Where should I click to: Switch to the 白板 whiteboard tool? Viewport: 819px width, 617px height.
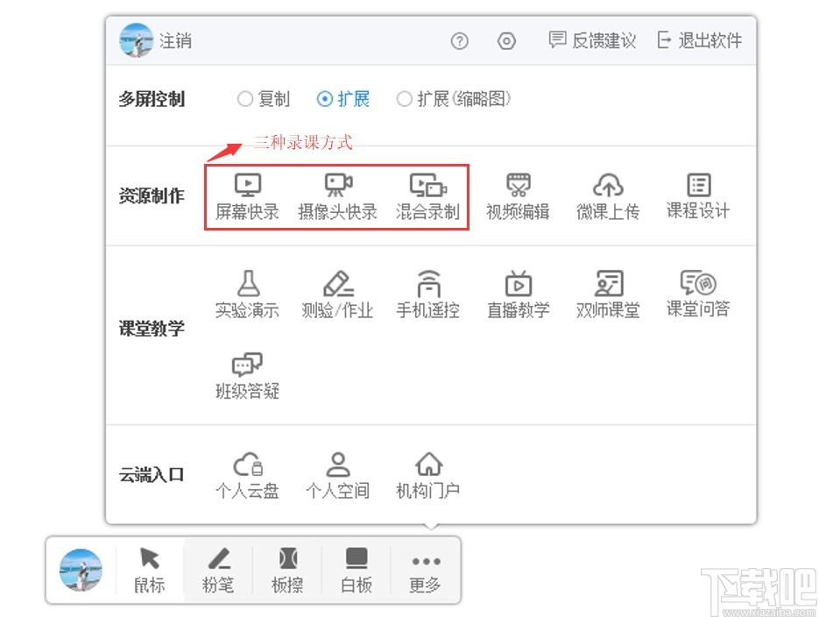click(x=356, y=570)
